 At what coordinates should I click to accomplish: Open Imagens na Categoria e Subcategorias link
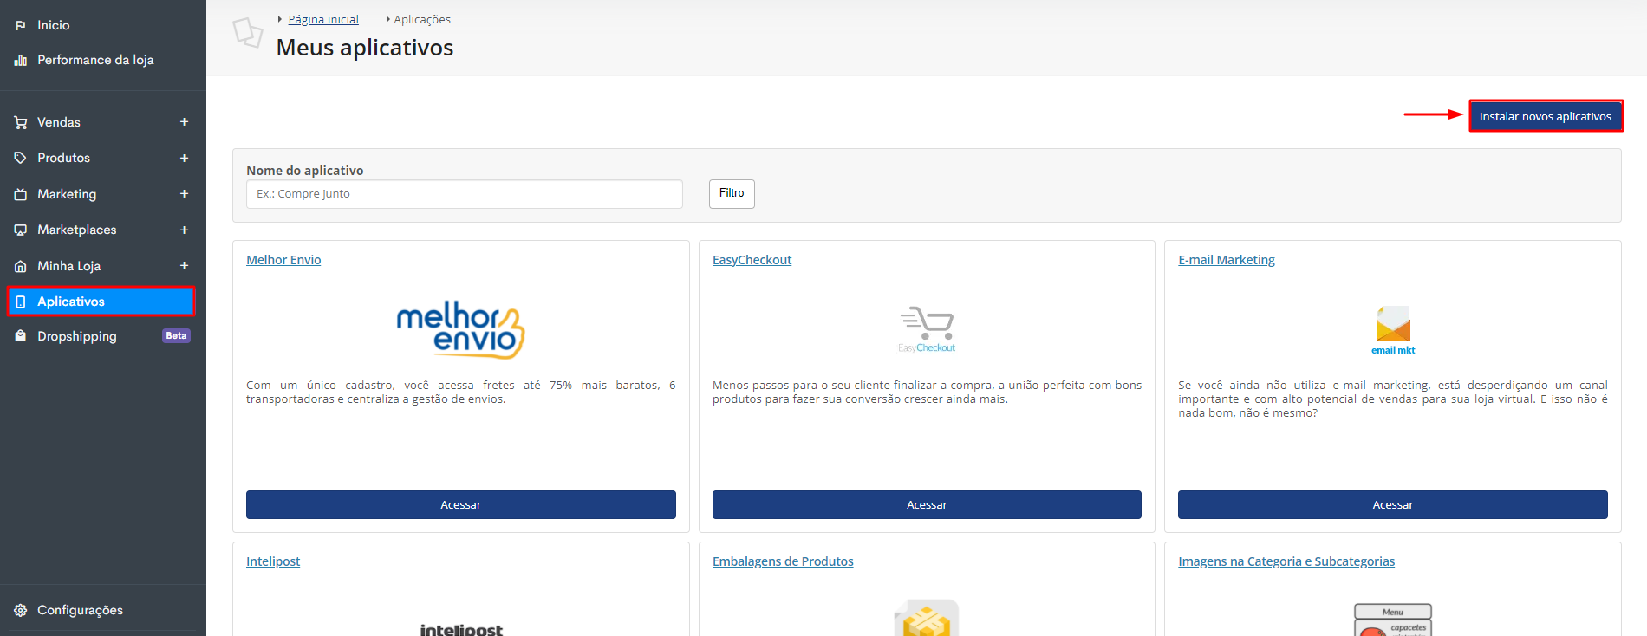click(x=1286, y=561)
